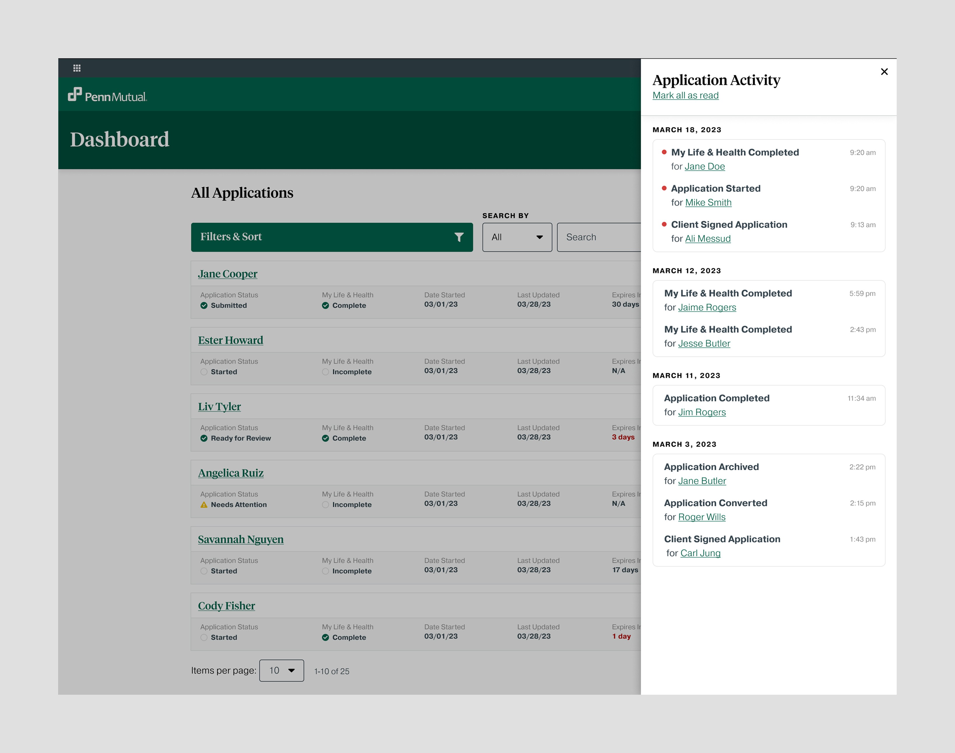955x753 pixels.
Task: Open Jesse Butler link in activity panel
Action: 704,344
